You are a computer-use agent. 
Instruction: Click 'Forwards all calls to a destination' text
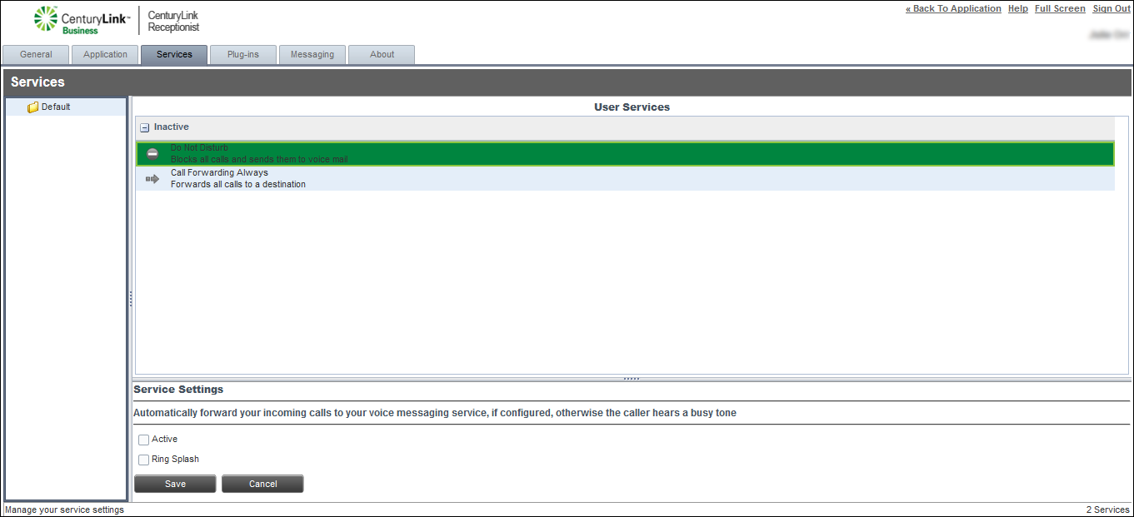(238, 185)
